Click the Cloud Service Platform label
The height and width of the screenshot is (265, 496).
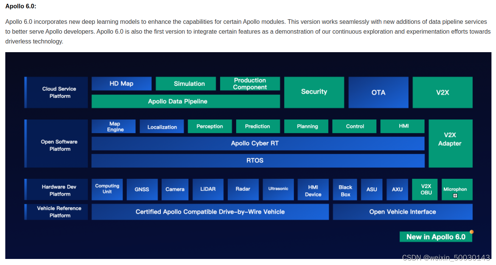point(56,92)
